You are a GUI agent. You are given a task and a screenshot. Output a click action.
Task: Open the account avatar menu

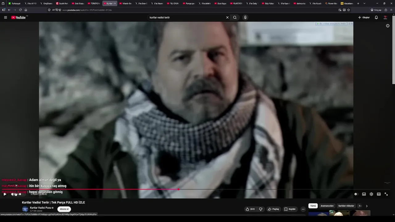pyautogui.click(x=385, y=18)
